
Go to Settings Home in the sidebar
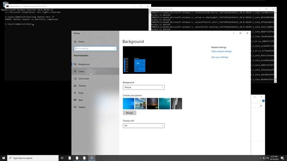[95, 42]
